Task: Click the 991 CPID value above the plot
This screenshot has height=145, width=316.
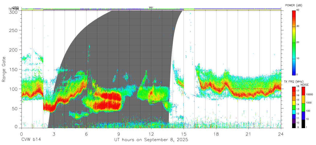Action: [151, 7]
